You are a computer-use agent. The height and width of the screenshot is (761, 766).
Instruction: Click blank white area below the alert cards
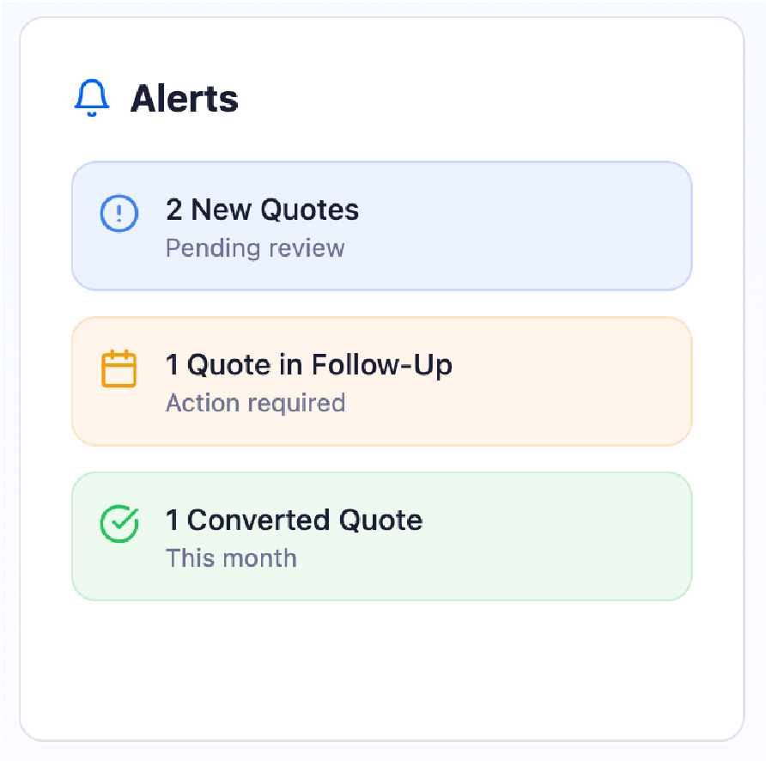point(381,670)
